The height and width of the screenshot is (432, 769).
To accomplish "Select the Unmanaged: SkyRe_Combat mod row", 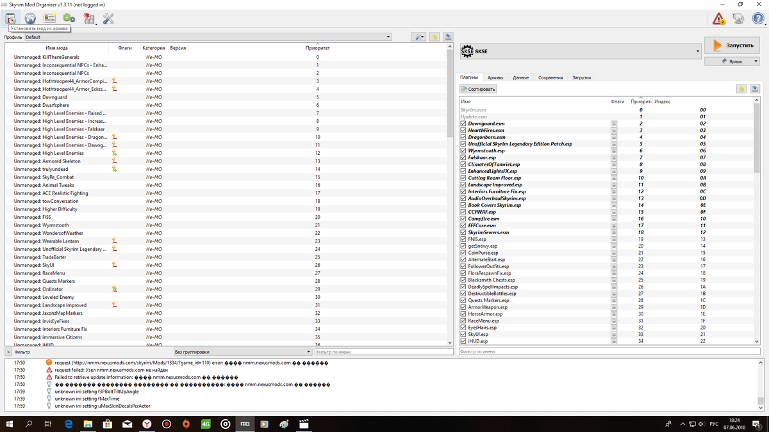I will pyautogui.click(x=226, y=177).
